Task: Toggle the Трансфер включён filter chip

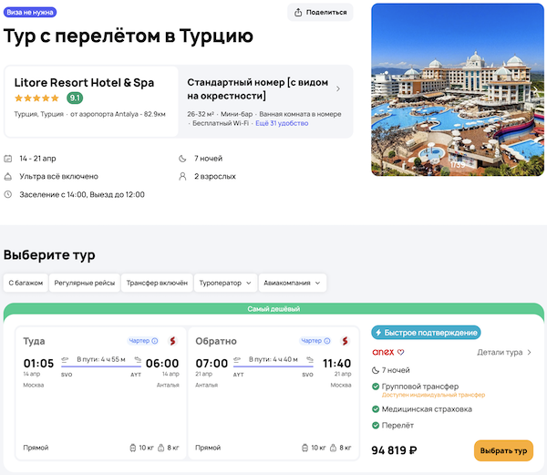Action: 156,283
